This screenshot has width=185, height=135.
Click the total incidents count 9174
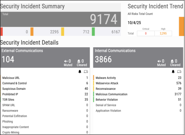pyautogui.click(x=104, y=19)
